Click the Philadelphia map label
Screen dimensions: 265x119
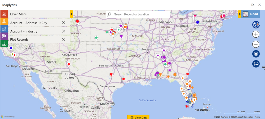[210, 22]
